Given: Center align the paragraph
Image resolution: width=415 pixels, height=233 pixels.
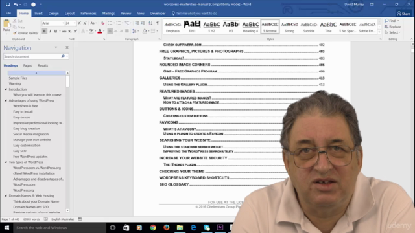Looking at the screenshot, I should (x=115, y=31).
